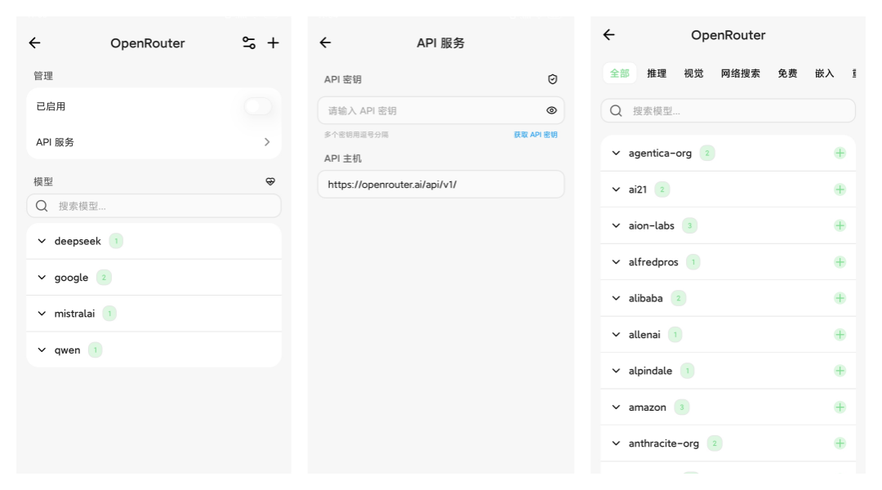Click the green plus beside ai21
Image resolution: width=882 pixels, height=490 pixels.
(840, 189)
